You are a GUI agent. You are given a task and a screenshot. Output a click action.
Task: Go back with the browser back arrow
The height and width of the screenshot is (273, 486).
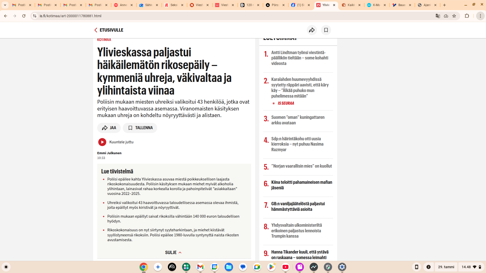6,16
